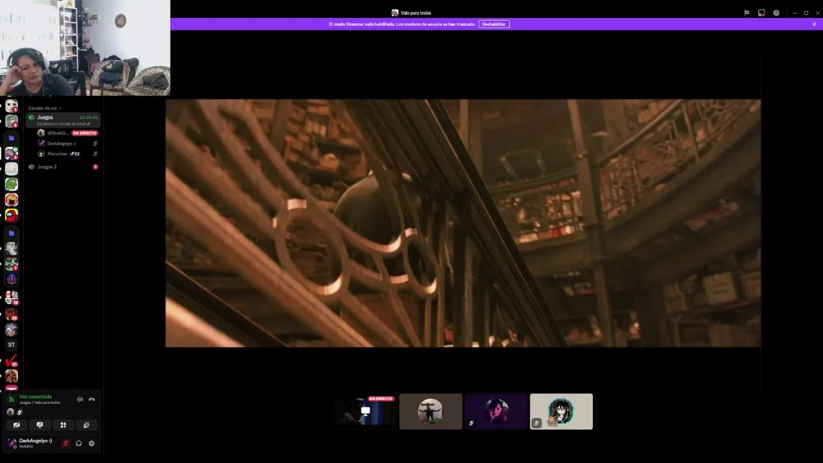Open activities launcher in voice panel
Image resolution: width=823 pixels, height=463 pixels.
pyautogui.click(x=63, y=425)
